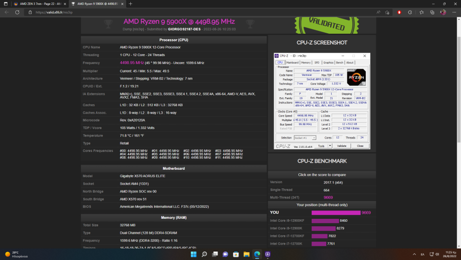
Task: Open File Explorer from taskbar
Action: click(246, 254)
